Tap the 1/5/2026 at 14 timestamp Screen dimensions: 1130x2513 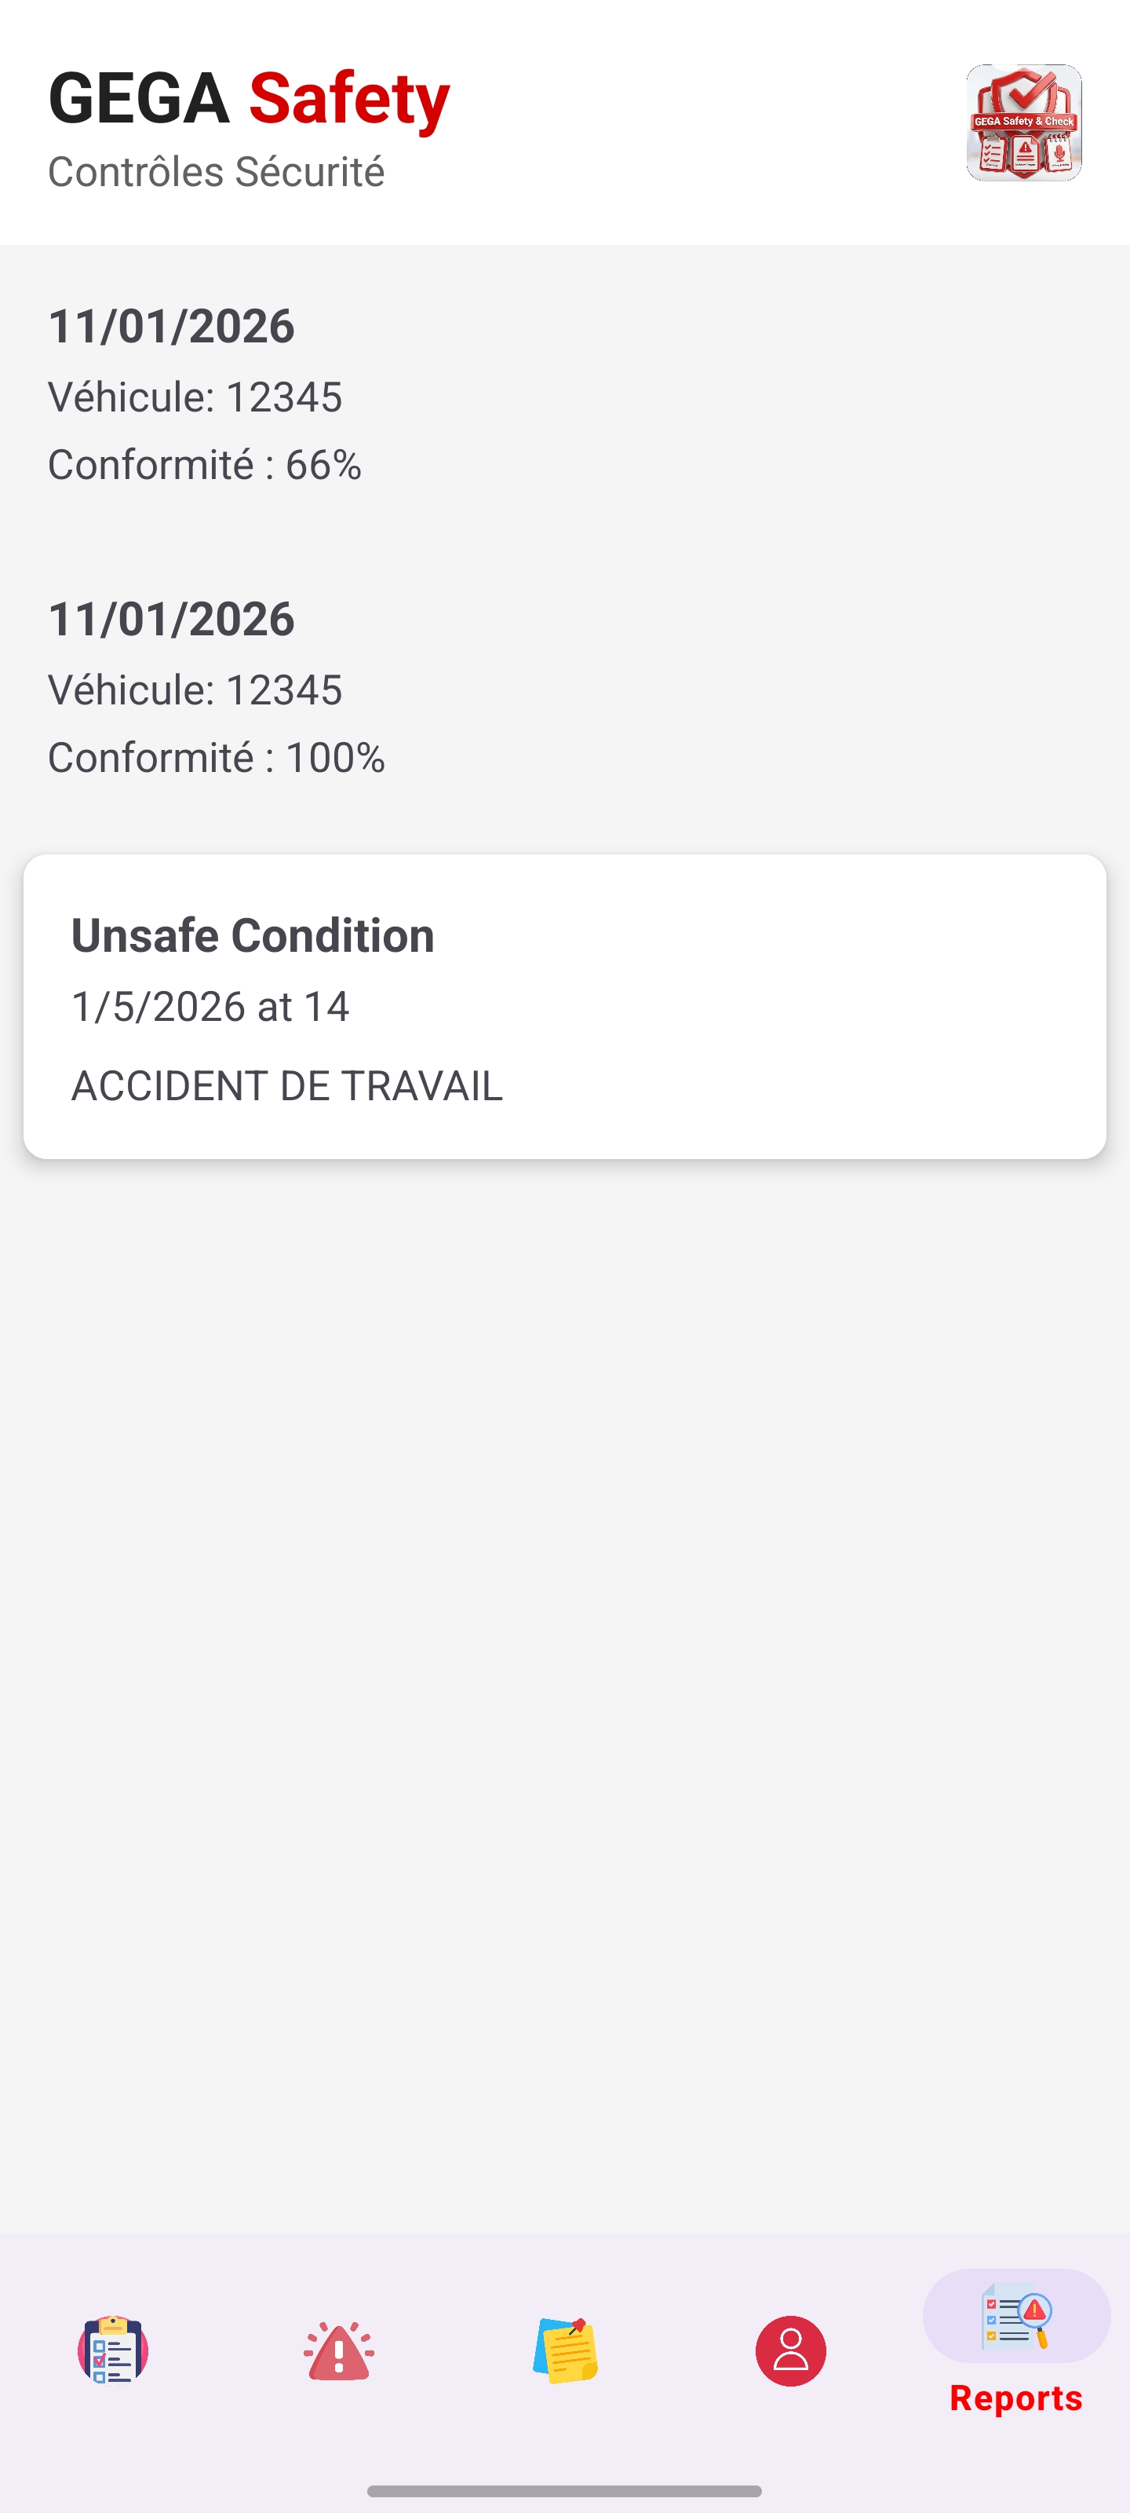210,1007
